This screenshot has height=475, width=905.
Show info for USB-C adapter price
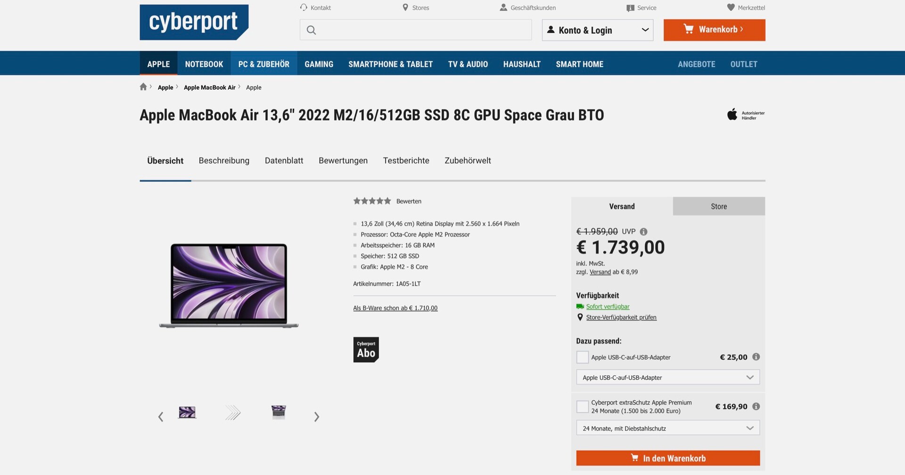click(x=756, y=357)
